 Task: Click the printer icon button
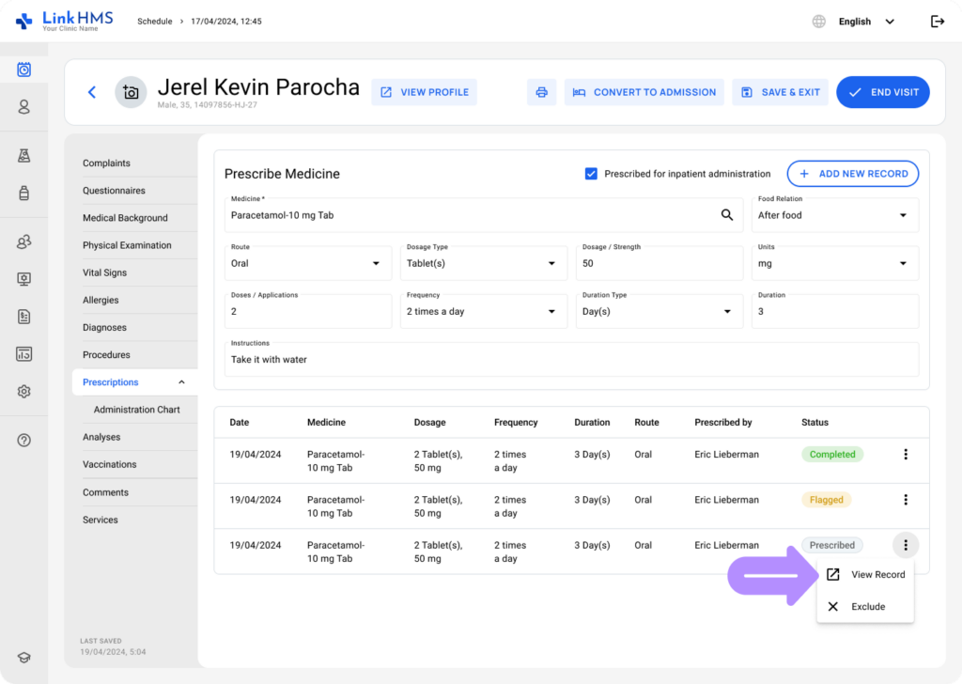tap(541, 92)
